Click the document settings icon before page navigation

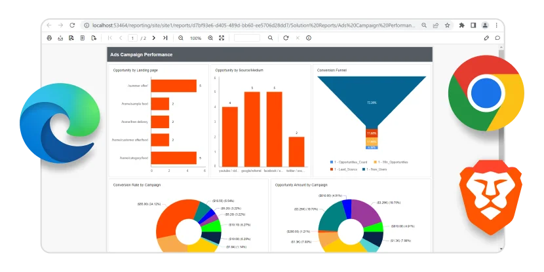coord(94,38)
